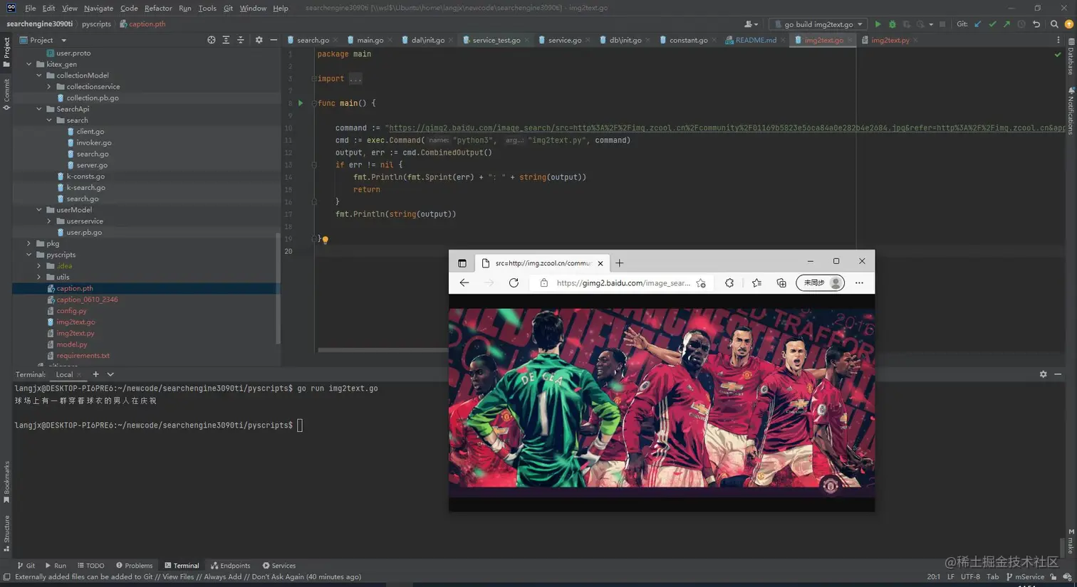
Task: Switch to the img2text.py editor tab
Action: [890, 40]
